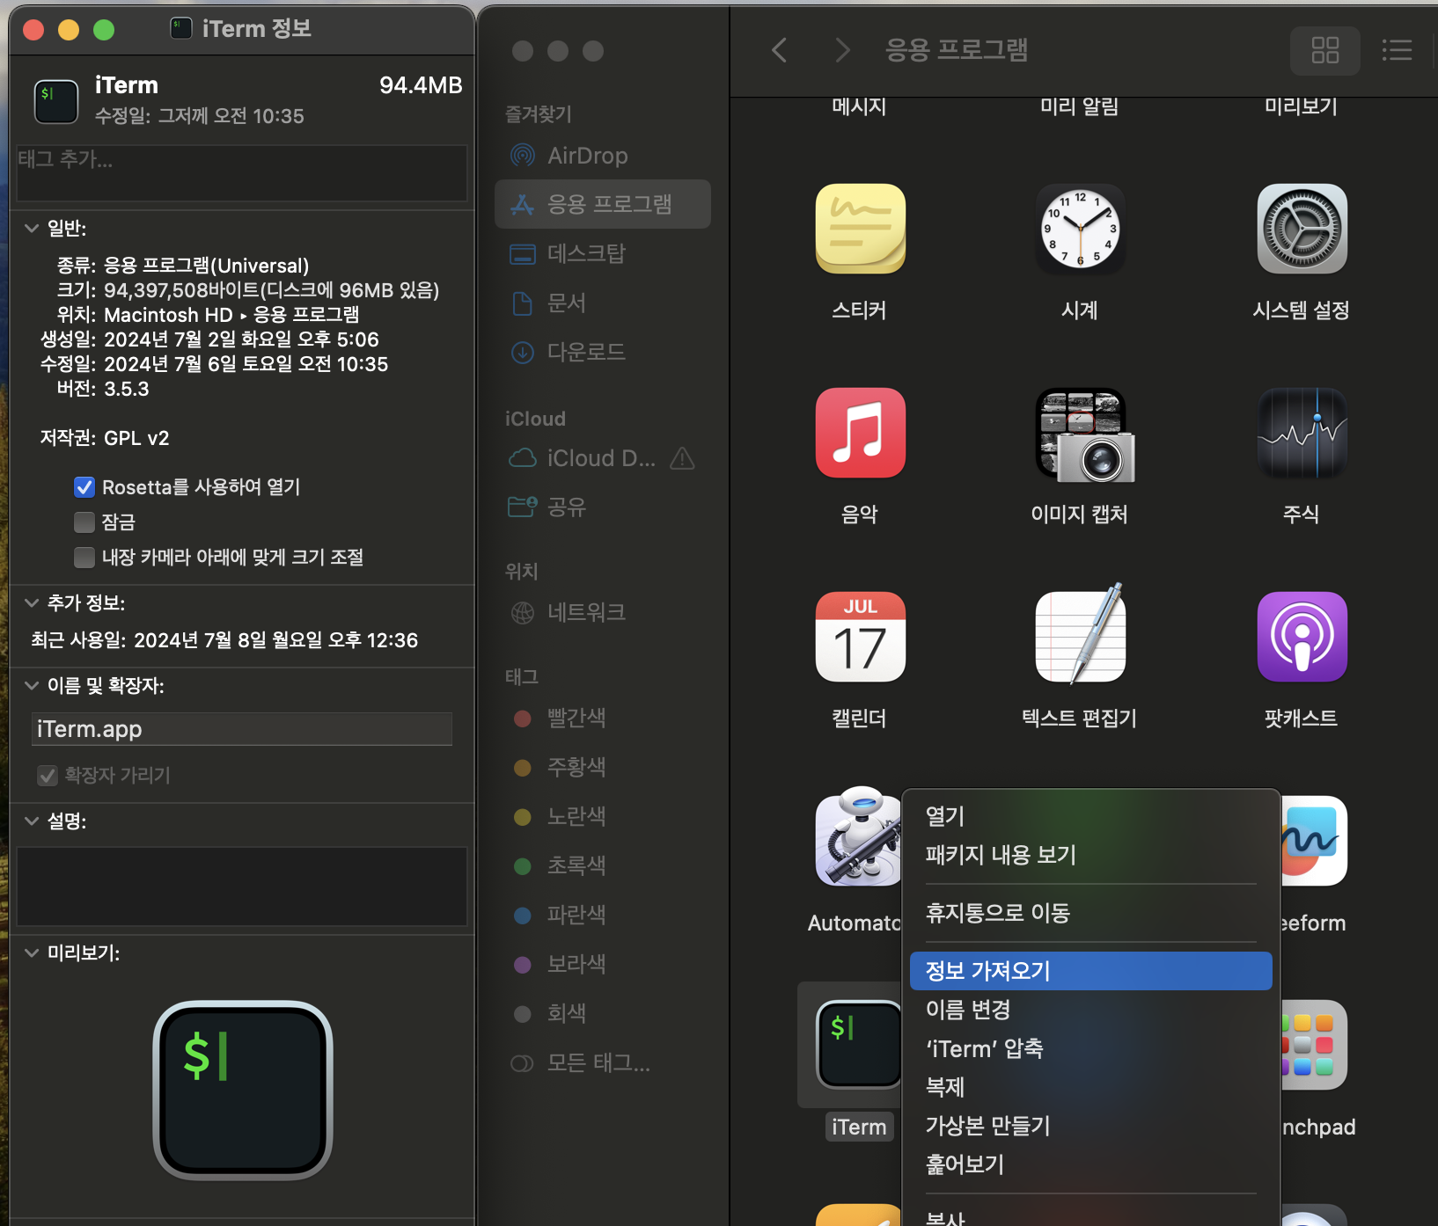Toggle Rosetta를 사용하여 열기 checkbox

coord(84,487)
